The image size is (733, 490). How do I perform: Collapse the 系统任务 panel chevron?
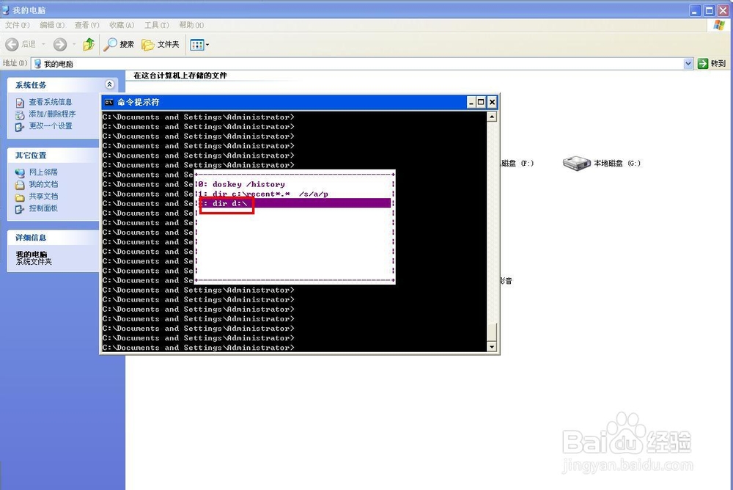pyautogui.click(x=109, y=84)
